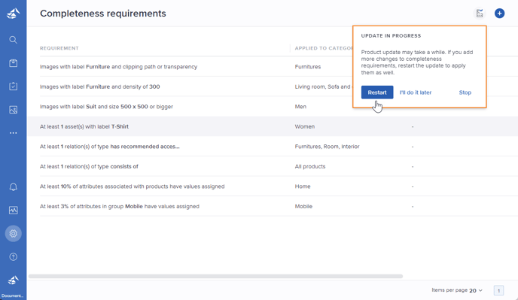Open the help question mark icon
Viewport: 518px width, 300px height.
point(14,256)
